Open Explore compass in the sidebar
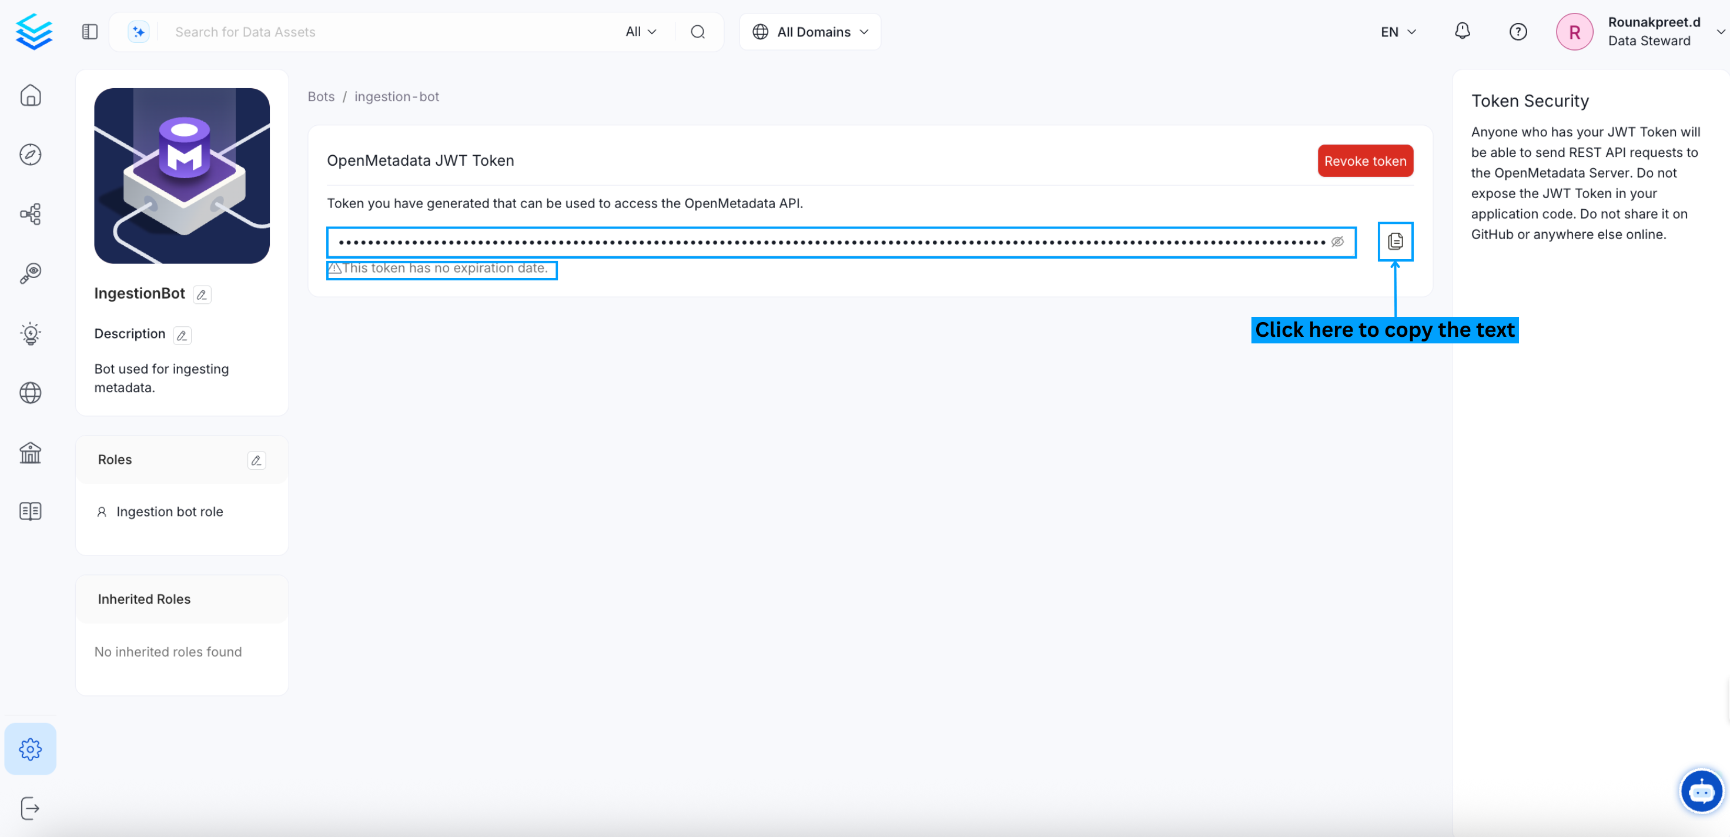 (x=30, y=155)
